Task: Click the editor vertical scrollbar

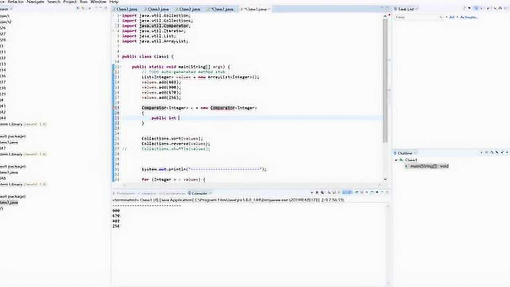Action: tap(385, 80)
